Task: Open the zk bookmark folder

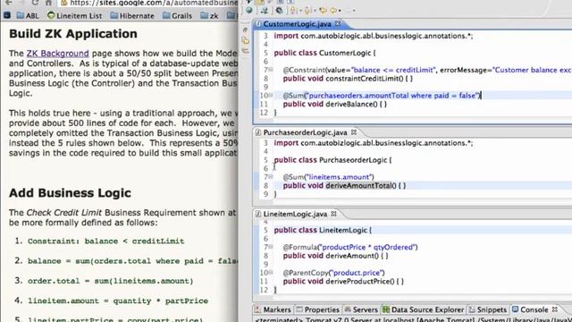Action: 209,16
